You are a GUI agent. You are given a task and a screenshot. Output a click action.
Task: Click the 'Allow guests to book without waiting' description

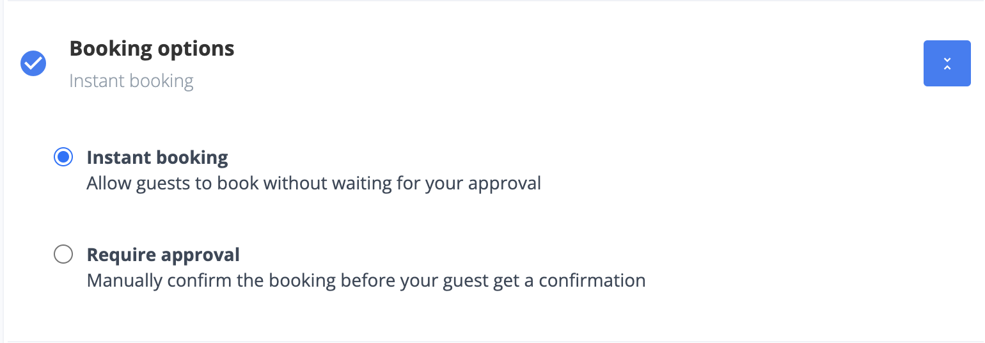click(313, 184)
